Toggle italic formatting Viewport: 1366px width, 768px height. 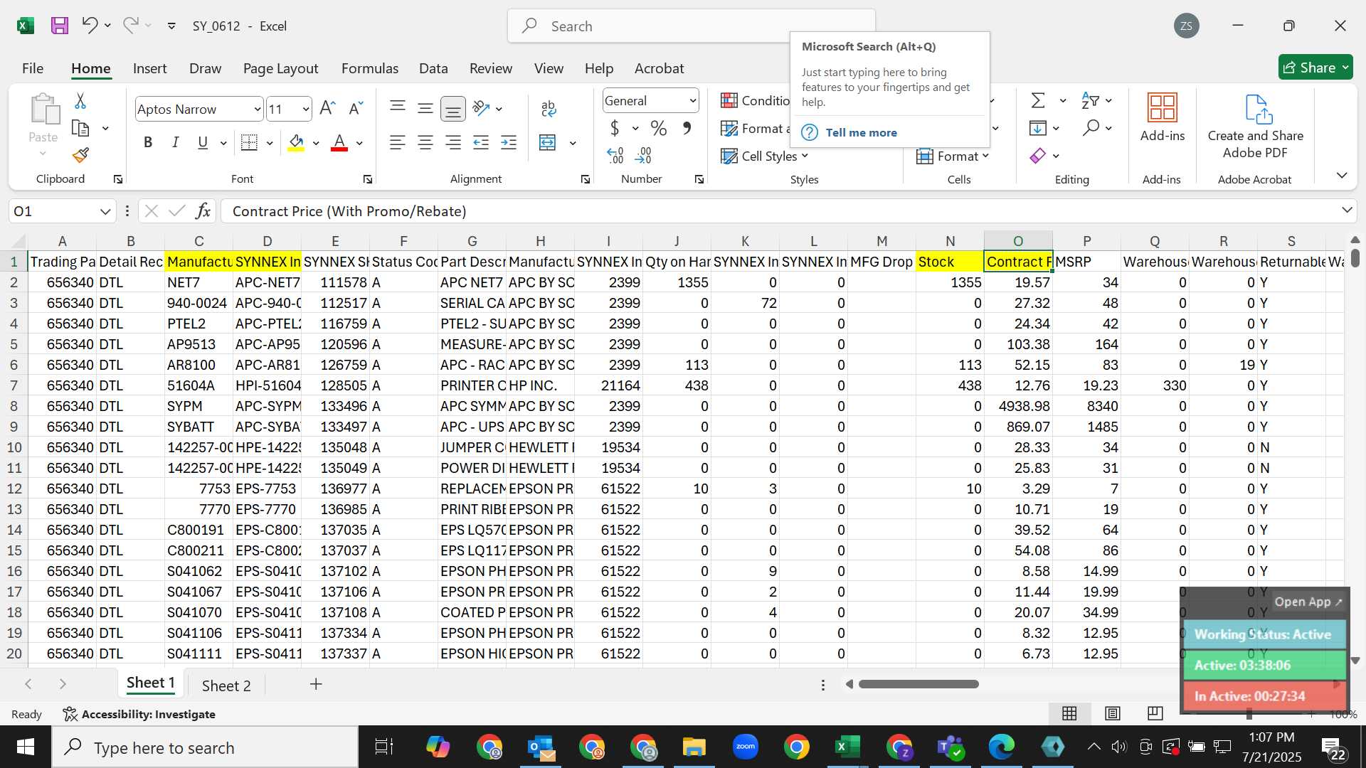pyautogui.click(x=175, y=142)
